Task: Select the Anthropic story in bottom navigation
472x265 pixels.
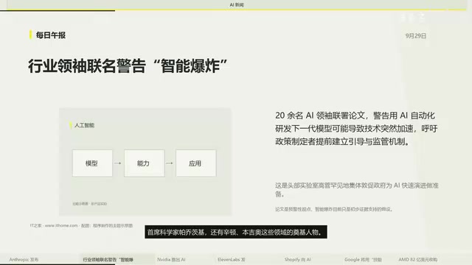Action: tap(24, 260)
